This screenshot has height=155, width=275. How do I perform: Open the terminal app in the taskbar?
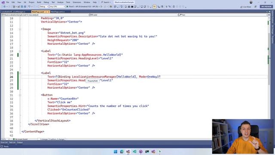coord(147,152)
